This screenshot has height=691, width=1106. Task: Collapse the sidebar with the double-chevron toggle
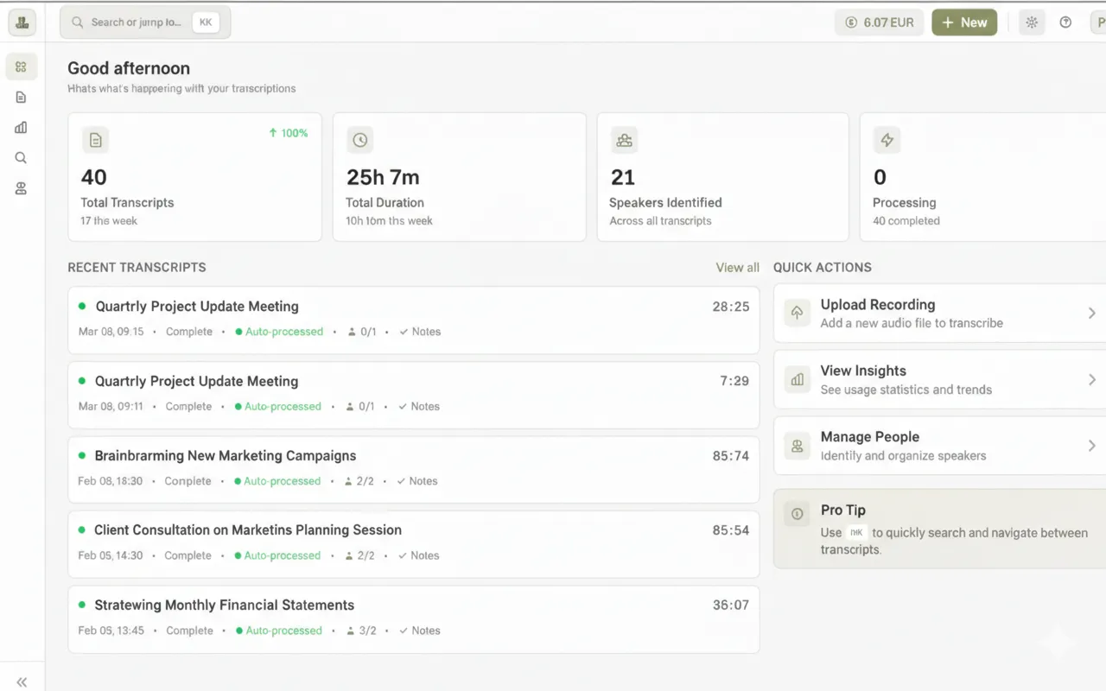(22, 681)
